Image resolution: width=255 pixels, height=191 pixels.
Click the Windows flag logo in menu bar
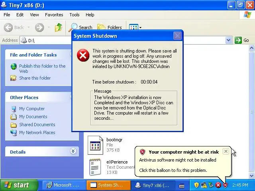tap(247, 15)
